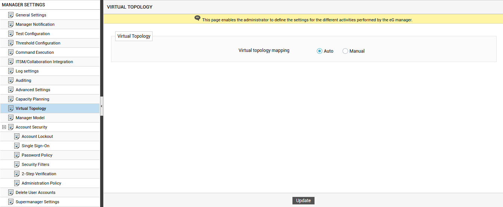Click the icon beside 2-Step Verification

pyautogui.click(x=17, y=174)
